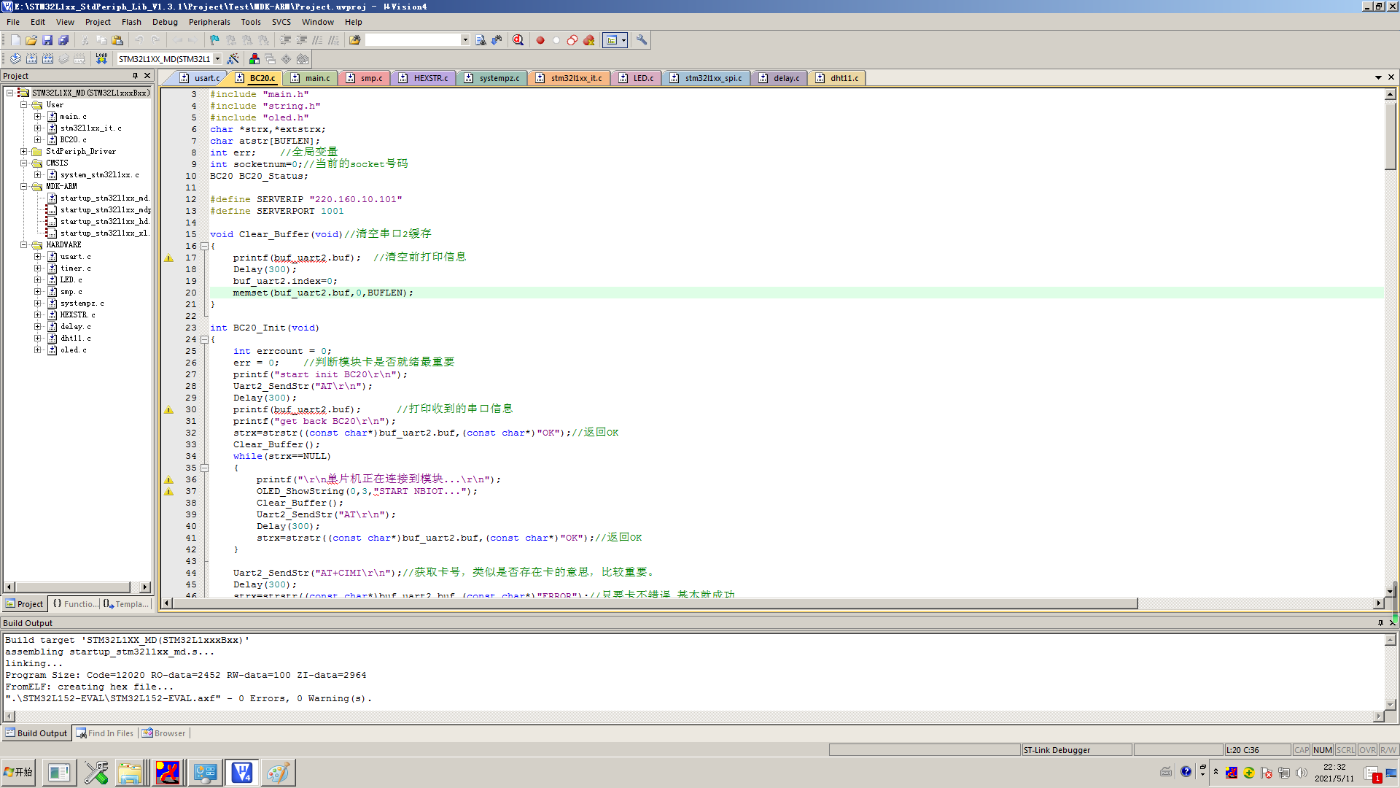
Task: Click the Window layout toolbar icon
Action: click(x=612, y=40)
